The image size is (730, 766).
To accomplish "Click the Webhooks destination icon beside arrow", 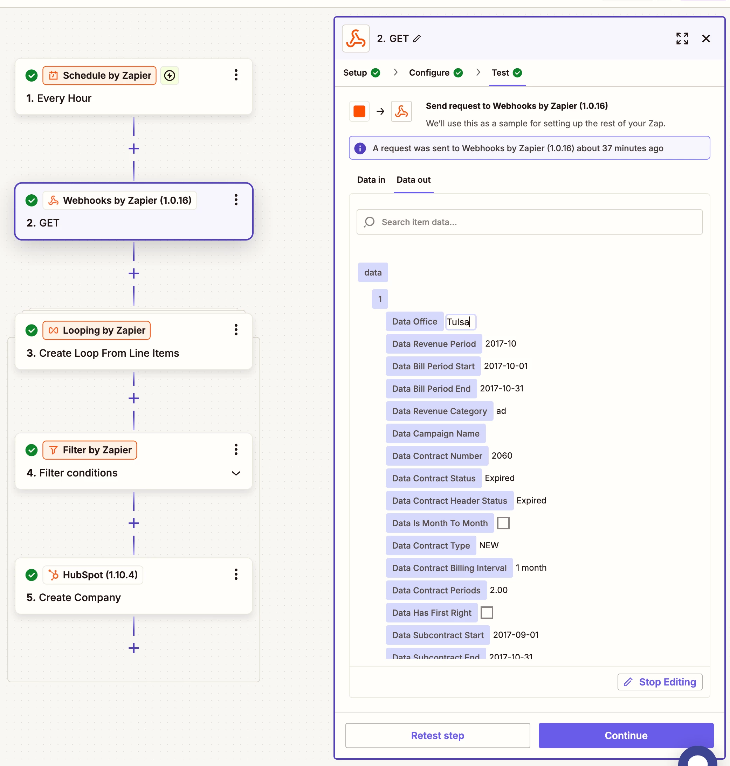I will point(401,111).
